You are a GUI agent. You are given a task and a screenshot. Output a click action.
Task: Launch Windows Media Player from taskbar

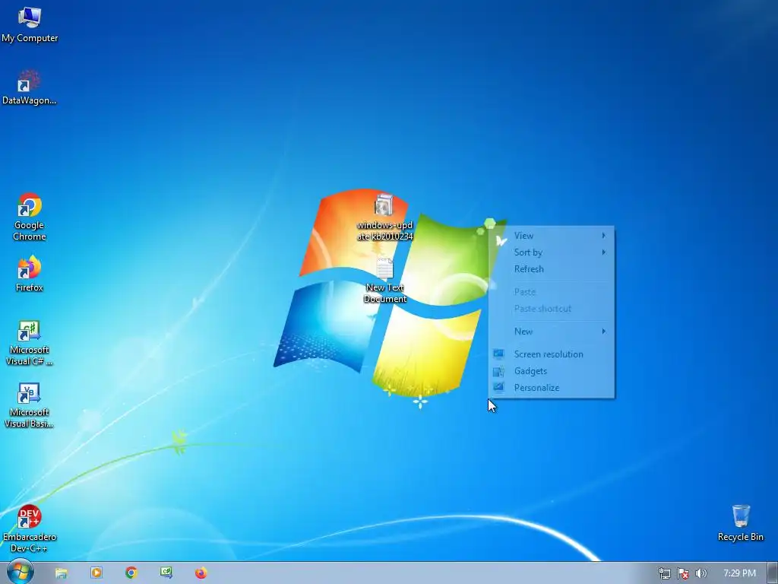tap(96, 573)
